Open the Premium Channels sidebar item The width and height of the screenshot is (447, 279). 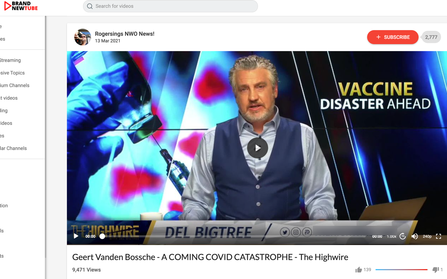click(15, 85)
